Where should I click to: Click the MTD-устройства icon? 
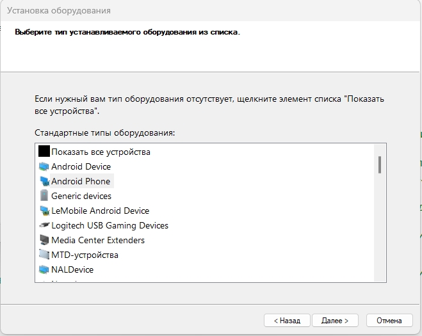tap(44, 255)
